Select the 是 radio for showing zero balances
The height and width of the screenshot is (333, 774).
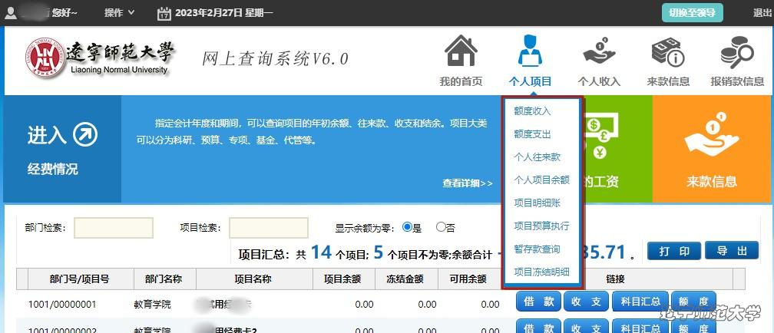(407, 227)
